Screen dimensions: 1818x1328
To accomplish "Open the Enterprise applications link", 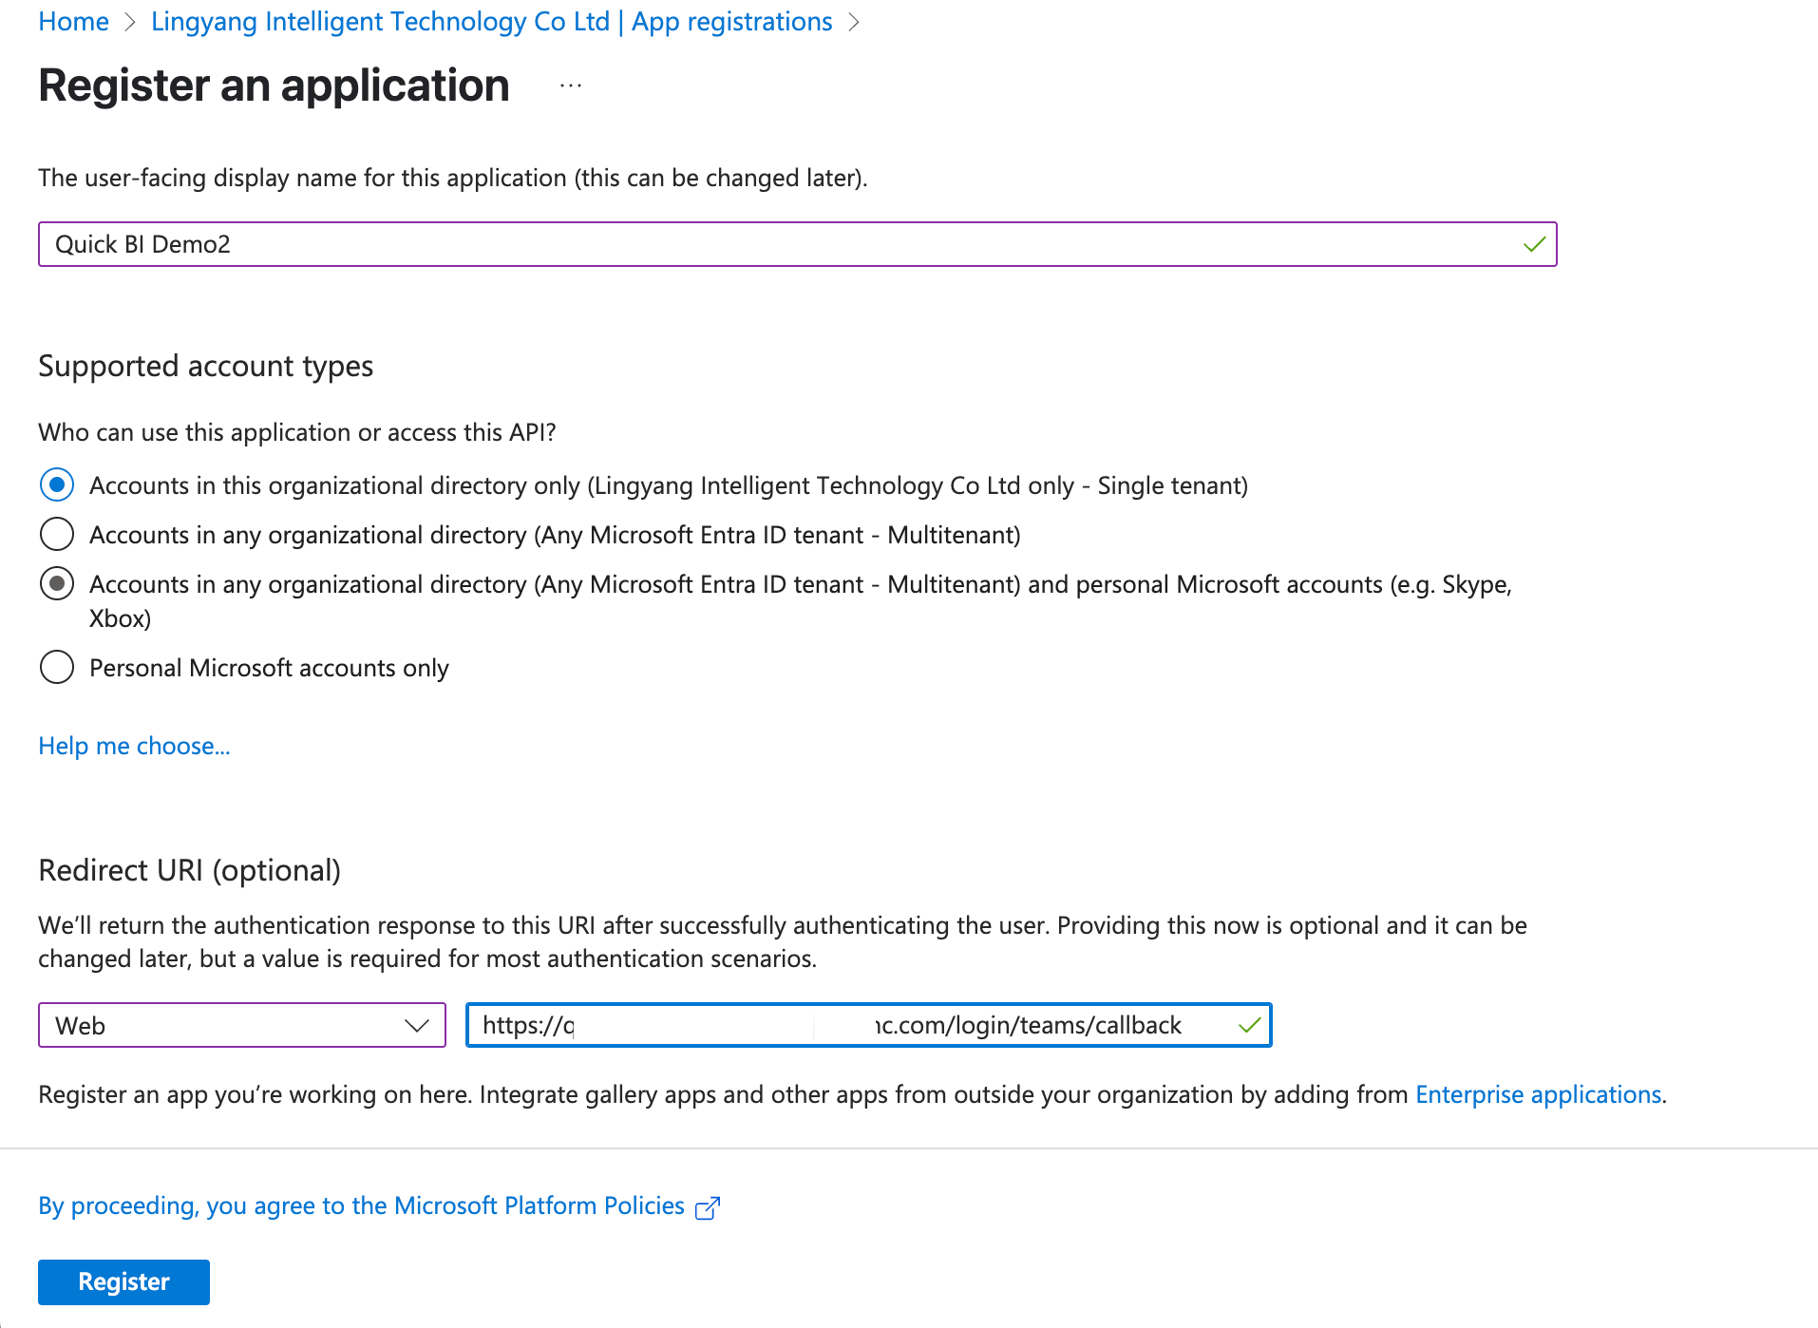I will 1538,1094.
